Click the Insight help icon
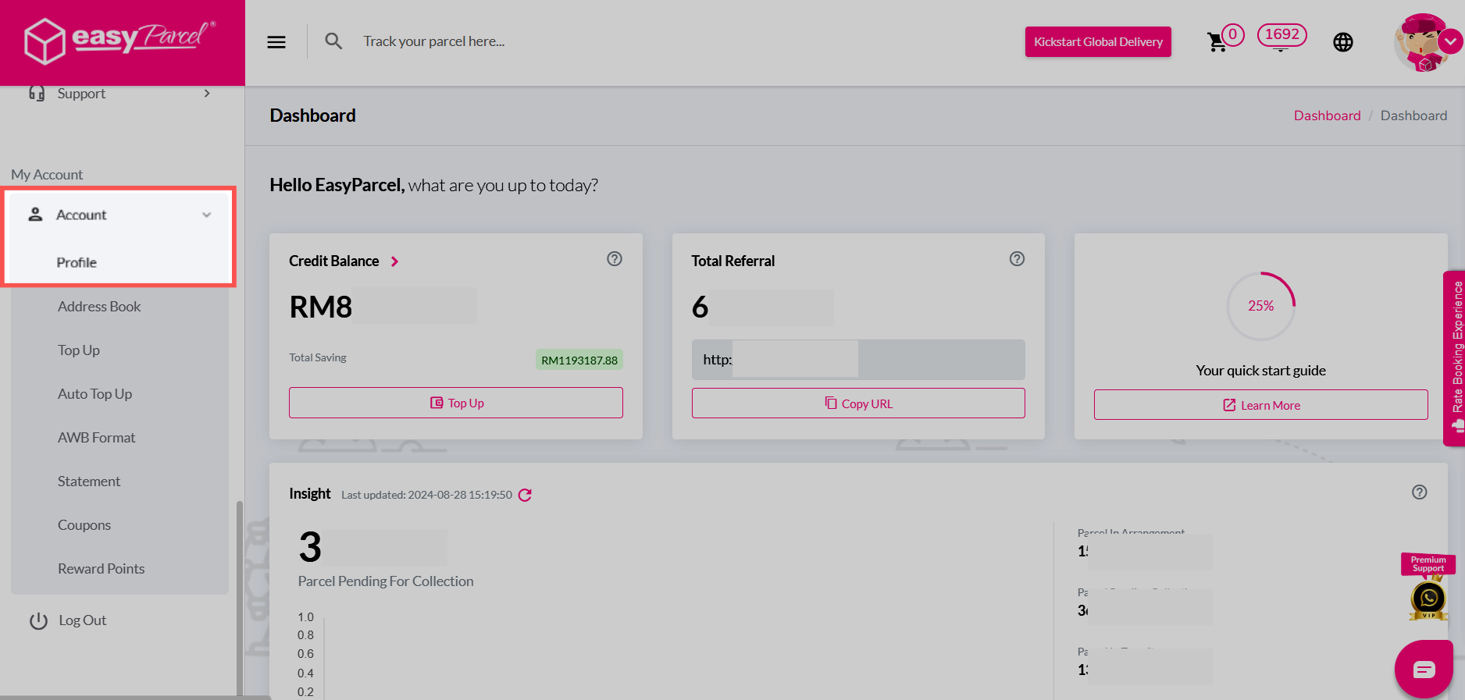This screenshot has height=700, width=1465. tap(1420, 492)
